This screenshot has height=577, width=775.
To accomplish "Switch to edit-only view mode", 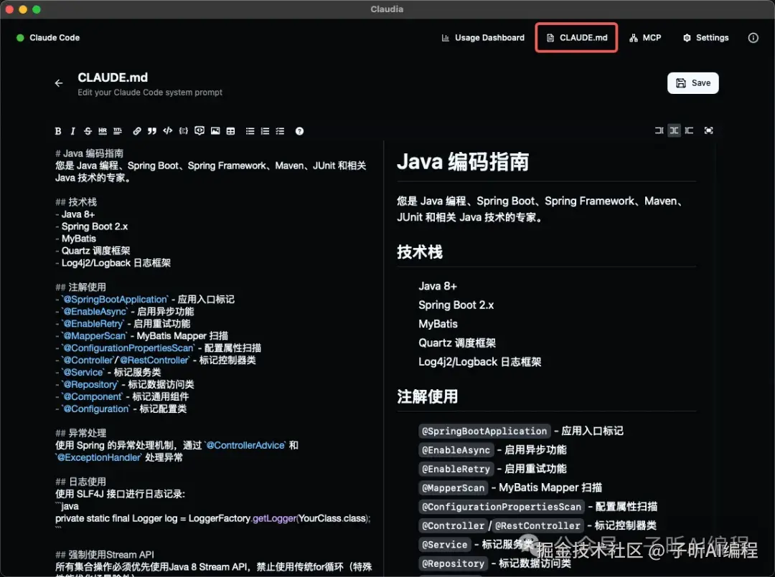I will [659, 130].
